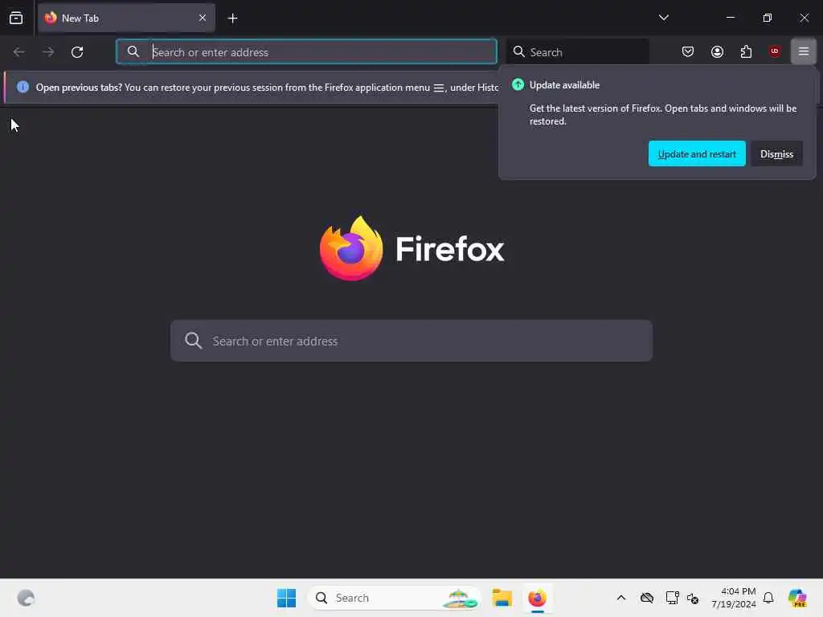Focus the top address bar field
Image resolution: width=823 pixels, height=617 pixels.
click(306, 52)
